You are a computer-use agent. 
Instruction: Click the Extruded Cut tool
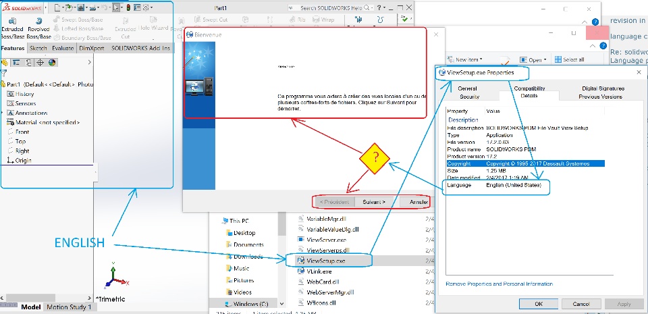click(125, 28)
